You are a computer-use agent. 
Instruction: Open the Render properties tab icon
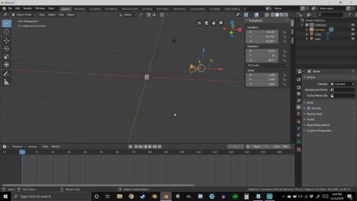[x=299, y=88]
